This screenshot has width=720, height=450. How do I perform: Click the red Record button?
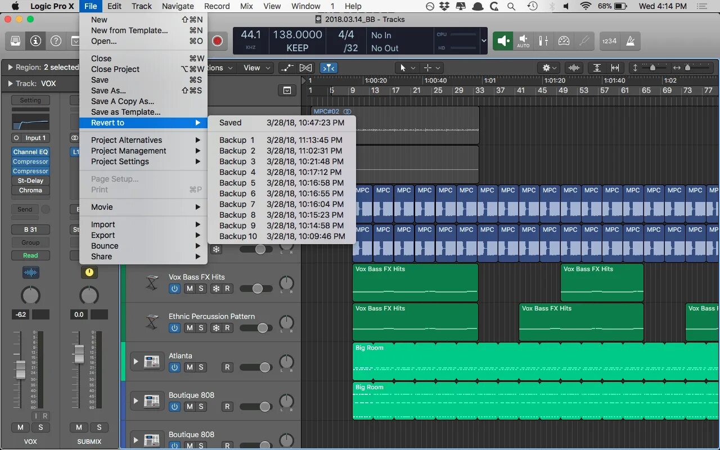217,41
